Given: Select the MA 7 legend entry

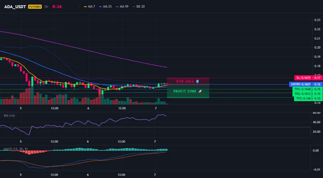Looking at the screenshot, I should coord(89,7).
